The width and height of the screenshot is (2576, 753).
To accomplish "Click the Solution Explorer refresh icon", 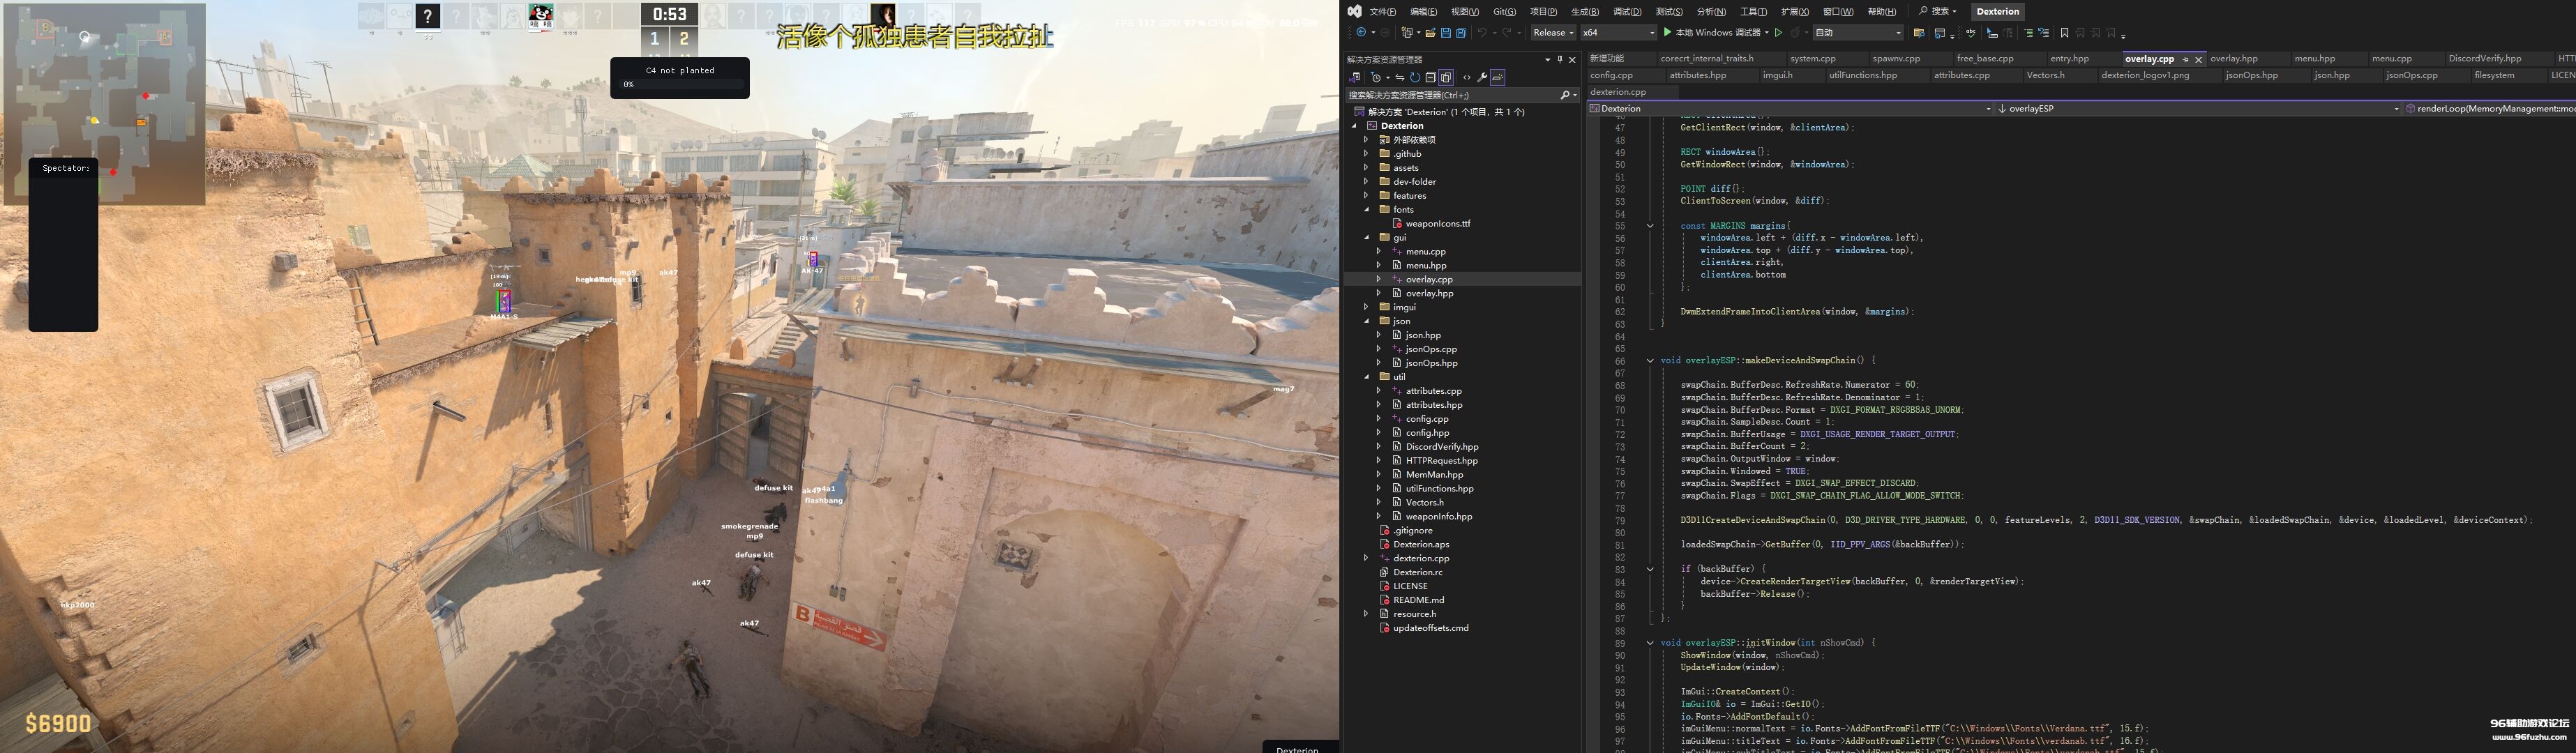I will click(x=1415, y=77).
